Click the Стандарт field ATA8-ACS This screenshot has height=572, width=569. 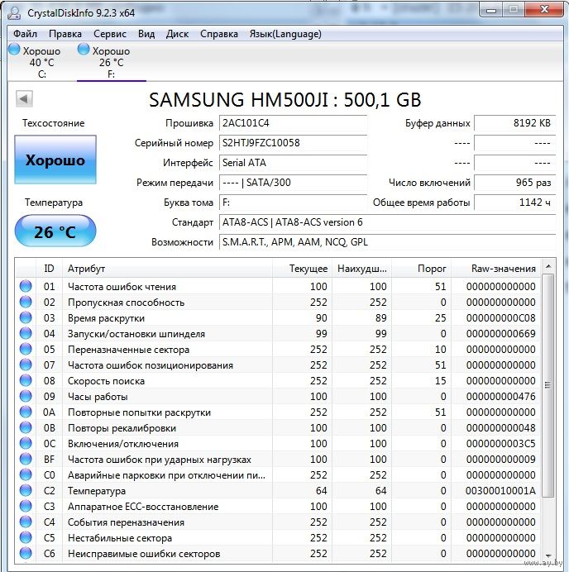(x=387, y=222)
